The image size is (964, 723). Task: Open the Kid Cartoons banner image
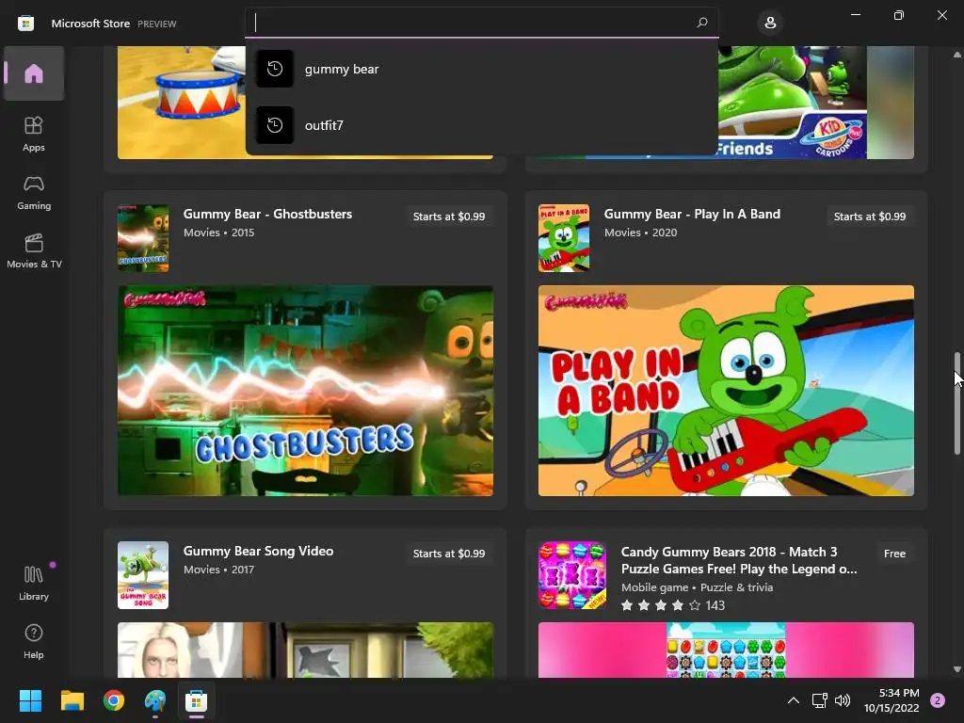click(x=816, y=103)
